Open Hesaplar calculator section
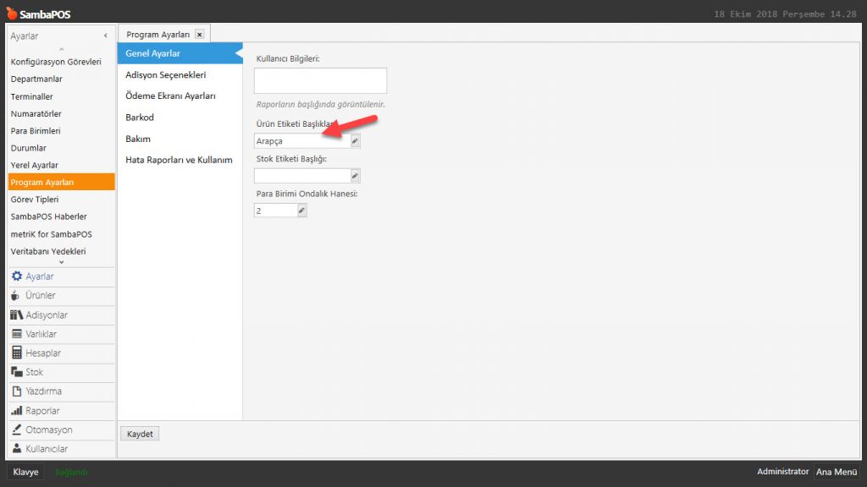 tap(42, 353)
